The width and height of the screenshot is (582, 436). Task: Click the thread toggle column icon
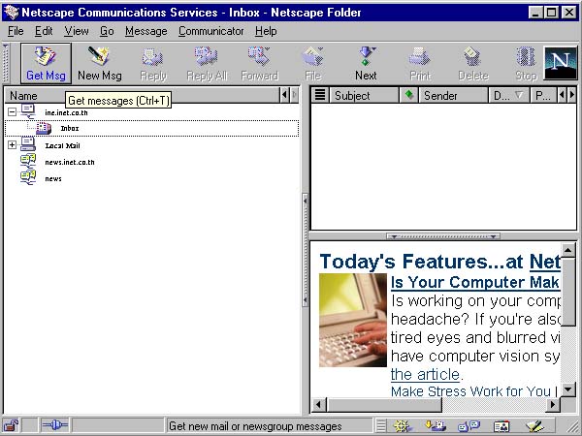coord(320,95)
